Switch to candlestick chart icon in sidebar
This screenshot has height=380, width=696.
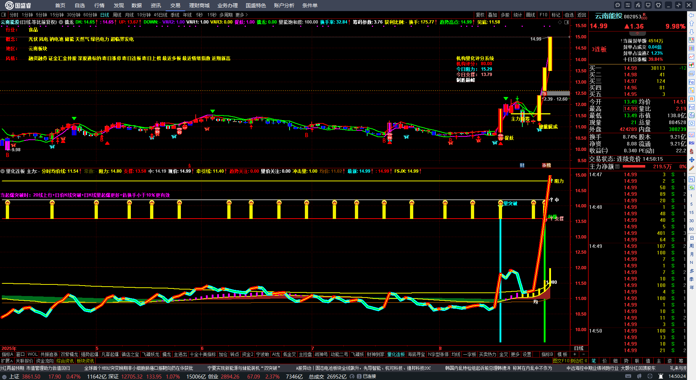(x=692, y=65)
